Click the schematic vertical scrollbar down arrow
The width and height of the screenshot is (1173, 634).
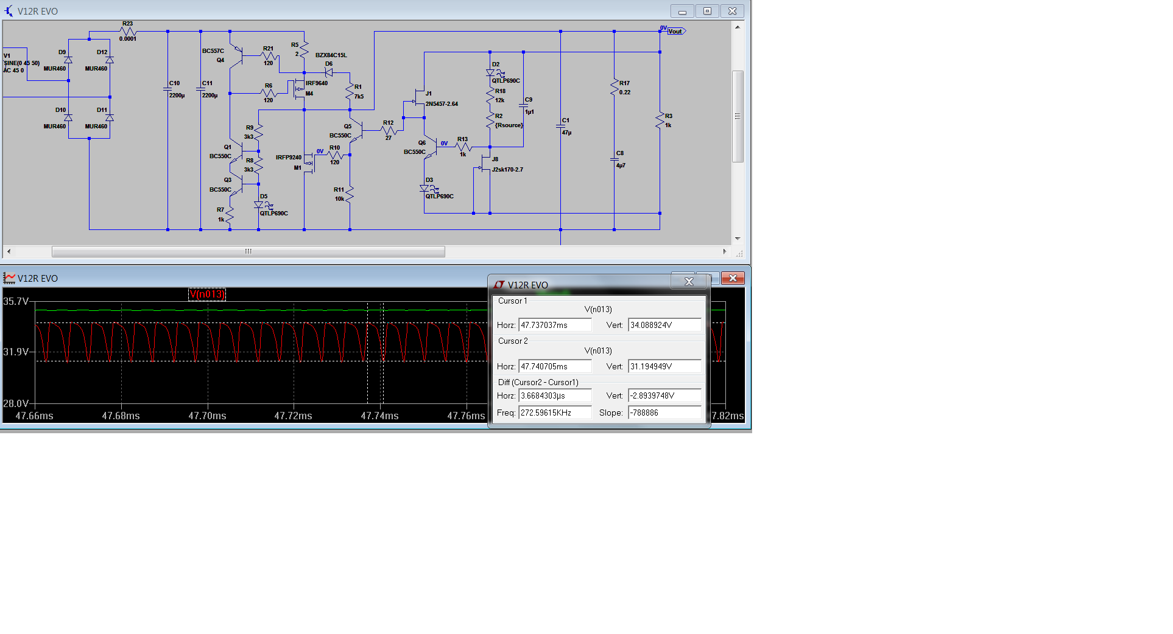pos(738,239)
